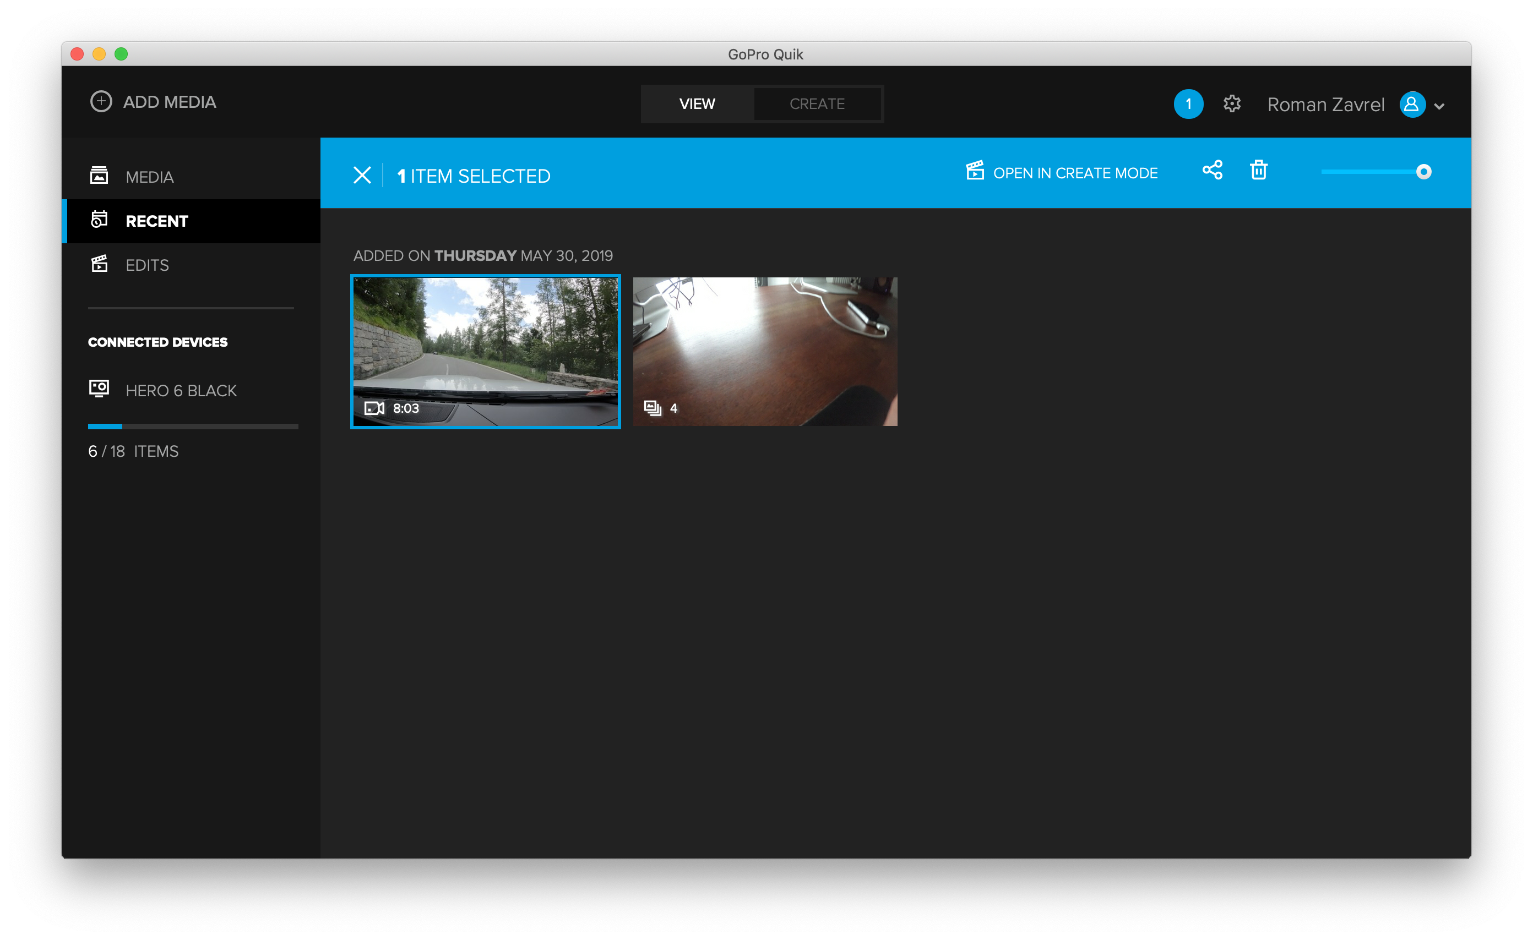The image size is (1533, 940).
Task: Switch to the CREATE mode tab
Action: 817,104
